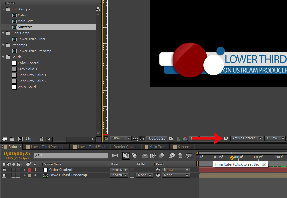Click the Auto-keyframe stopwatch icon

click(180, 155)
